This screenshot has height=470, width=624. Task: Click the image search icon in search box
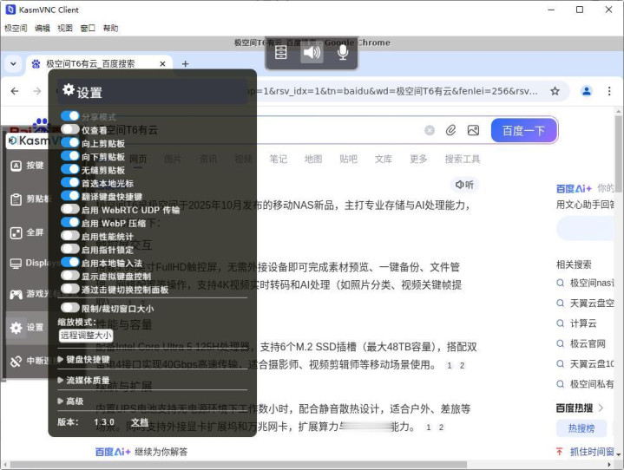coord(473,130)
